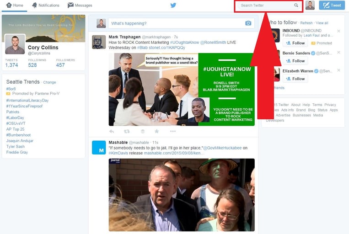The image size is (349, 234).
Task: Click the Privacy footer link
Action: tap(330, 105)
